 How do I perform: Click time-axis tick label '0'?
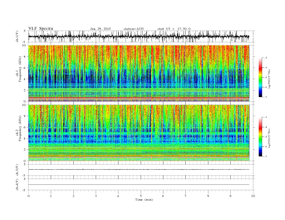28,196
